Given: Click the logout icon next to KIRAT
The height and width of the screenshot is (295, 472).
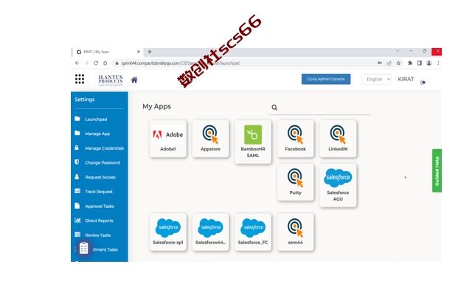Looking at the screenshot, I should pyautogui.click(x=423, y=82).
